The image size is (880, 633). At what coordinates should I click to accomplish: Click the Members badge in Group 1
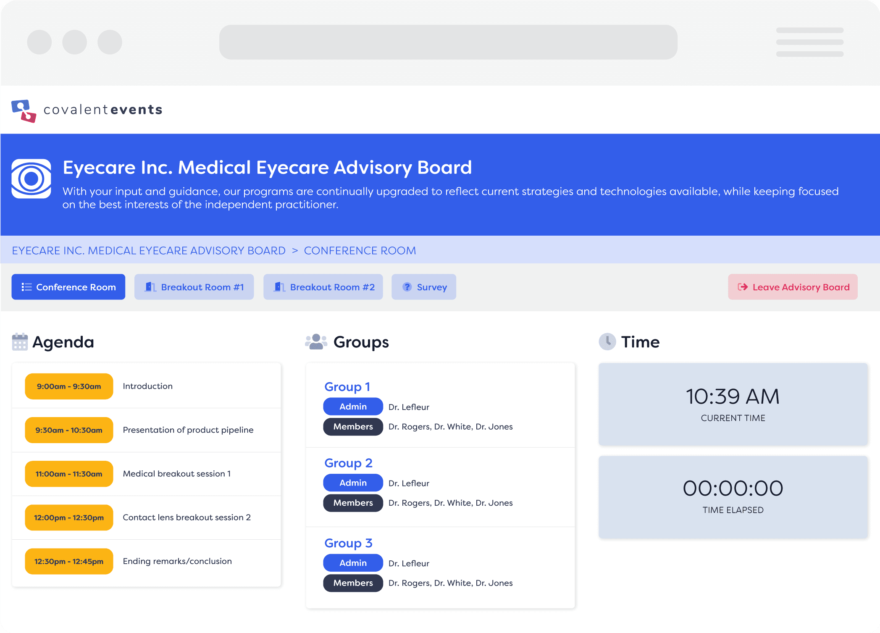pos(353,427)
